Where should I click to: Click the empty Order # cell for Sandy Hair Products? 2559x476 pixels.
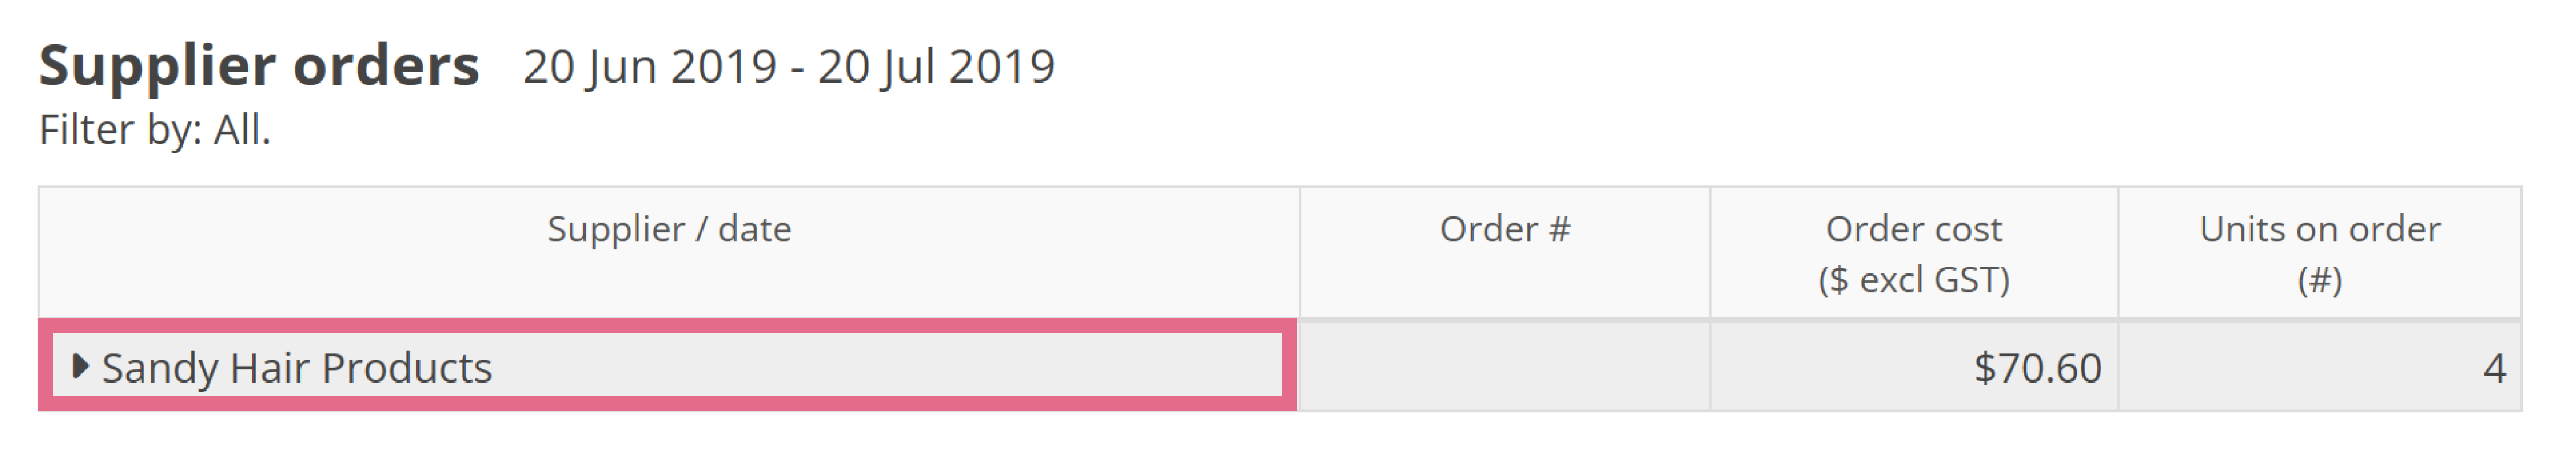1504,366
